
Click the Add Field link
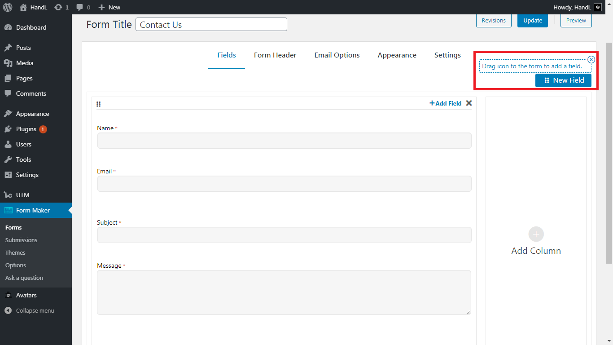tap(445, 103)
